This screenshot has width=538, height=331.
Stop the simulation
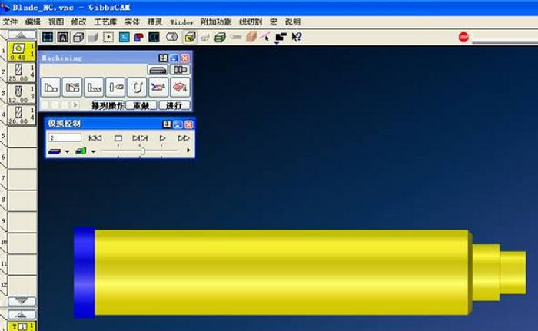coord(118,138)
